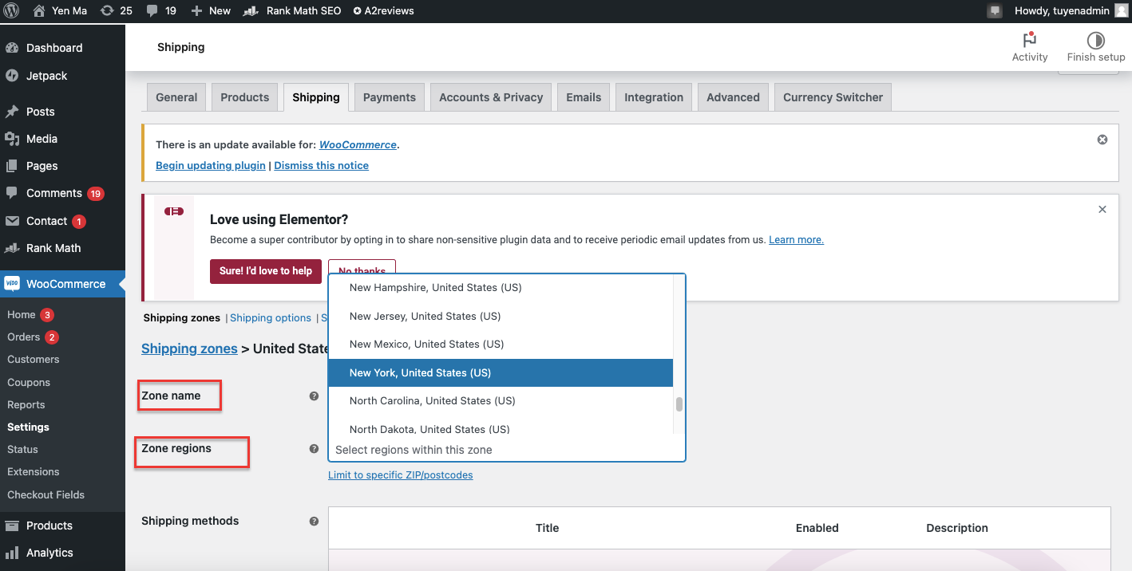Open Limit to specific ZIP/postcodes link
The image size is (1132, 571).
pos(400,475)
